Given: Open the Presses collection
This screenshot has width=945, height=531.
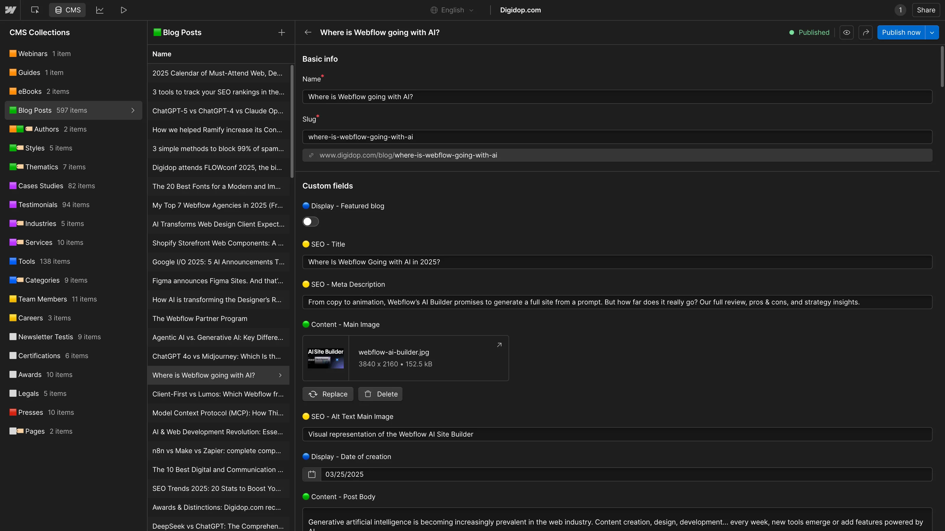Looking at the screenshot, I should (x=73, y=412).
